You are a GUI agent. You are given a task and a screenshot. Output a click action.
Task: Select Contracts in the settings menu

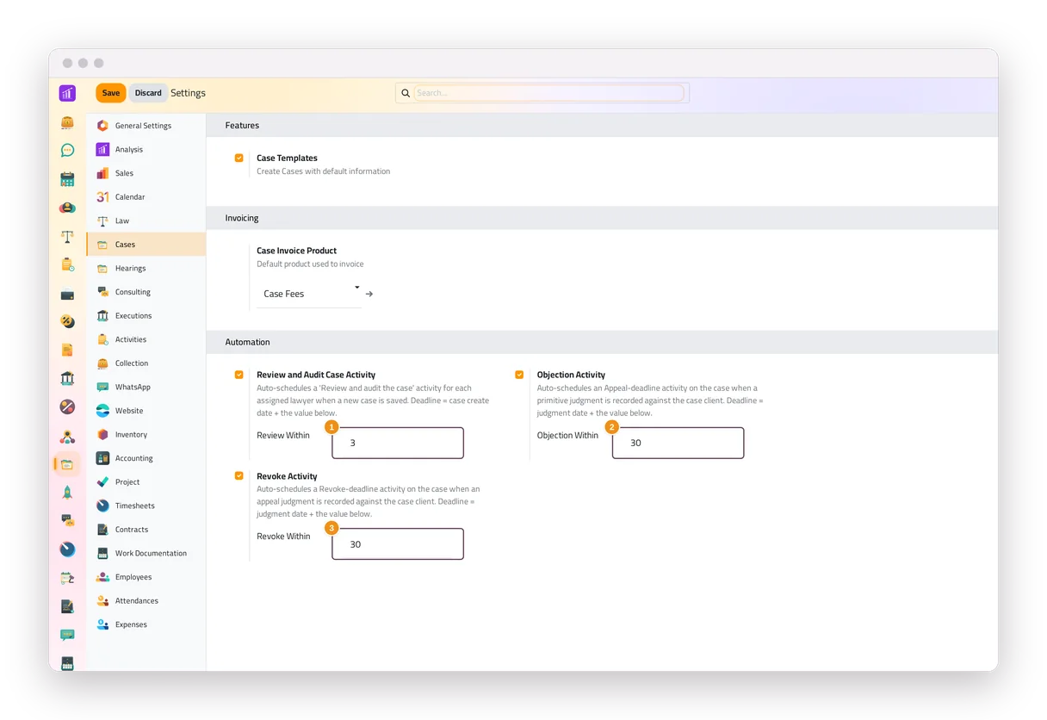pyautogui.click(x=146, y=530)
